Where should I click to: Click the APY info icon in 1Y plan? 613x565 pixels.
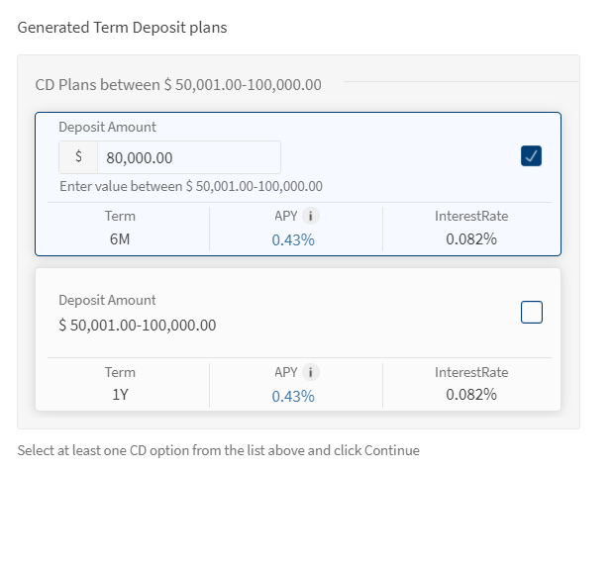tap(311, 373)
